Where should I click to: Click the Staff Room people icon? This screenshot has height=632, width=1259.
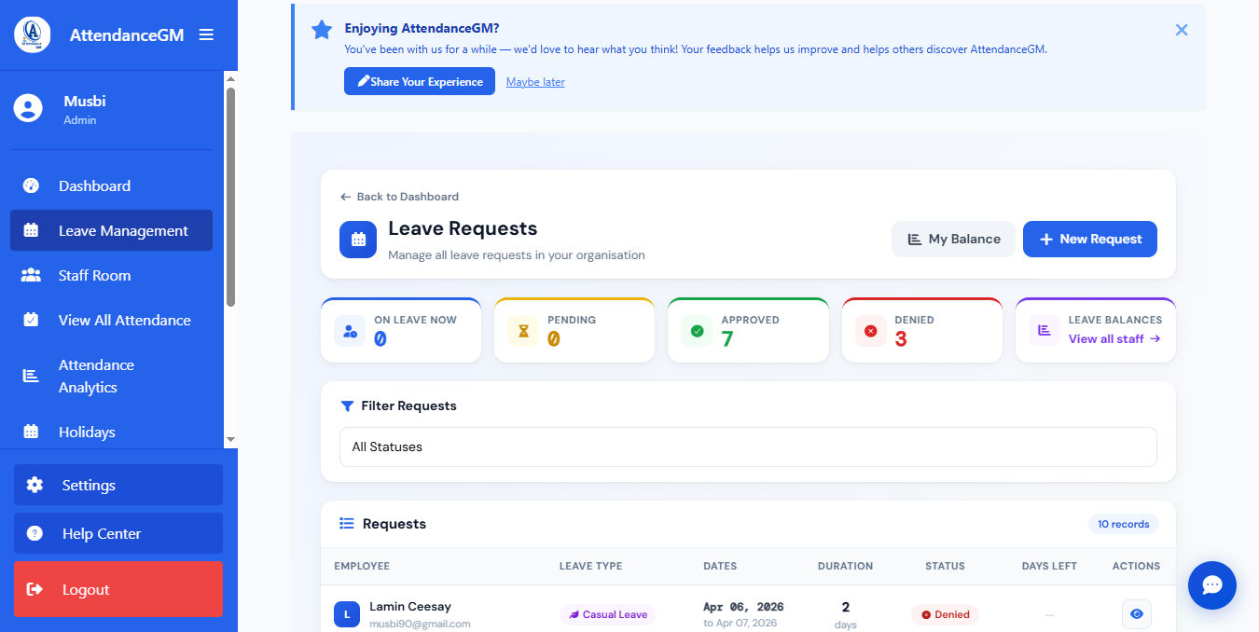pos(31,275)
